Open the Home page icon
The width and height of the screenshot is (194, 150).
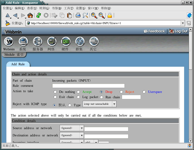click(30, 15)
